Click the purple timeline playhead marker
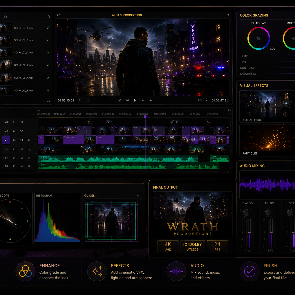Image resolution: width=295 pixels, height=295 pixels. click(145, 117)
